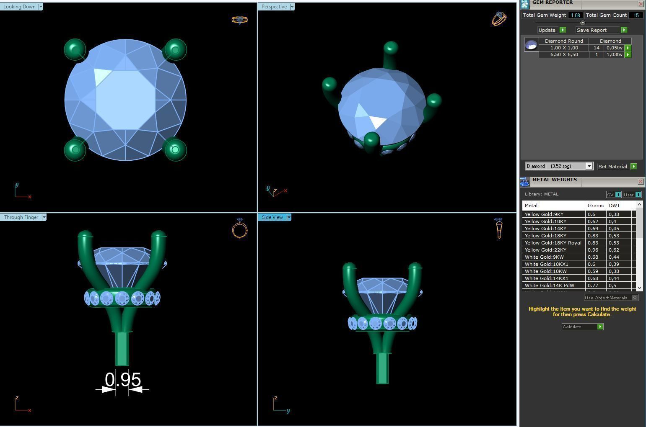Click the Metal column header
The height and width of the screenshot is (427, 646).
(x=553, y=206)
